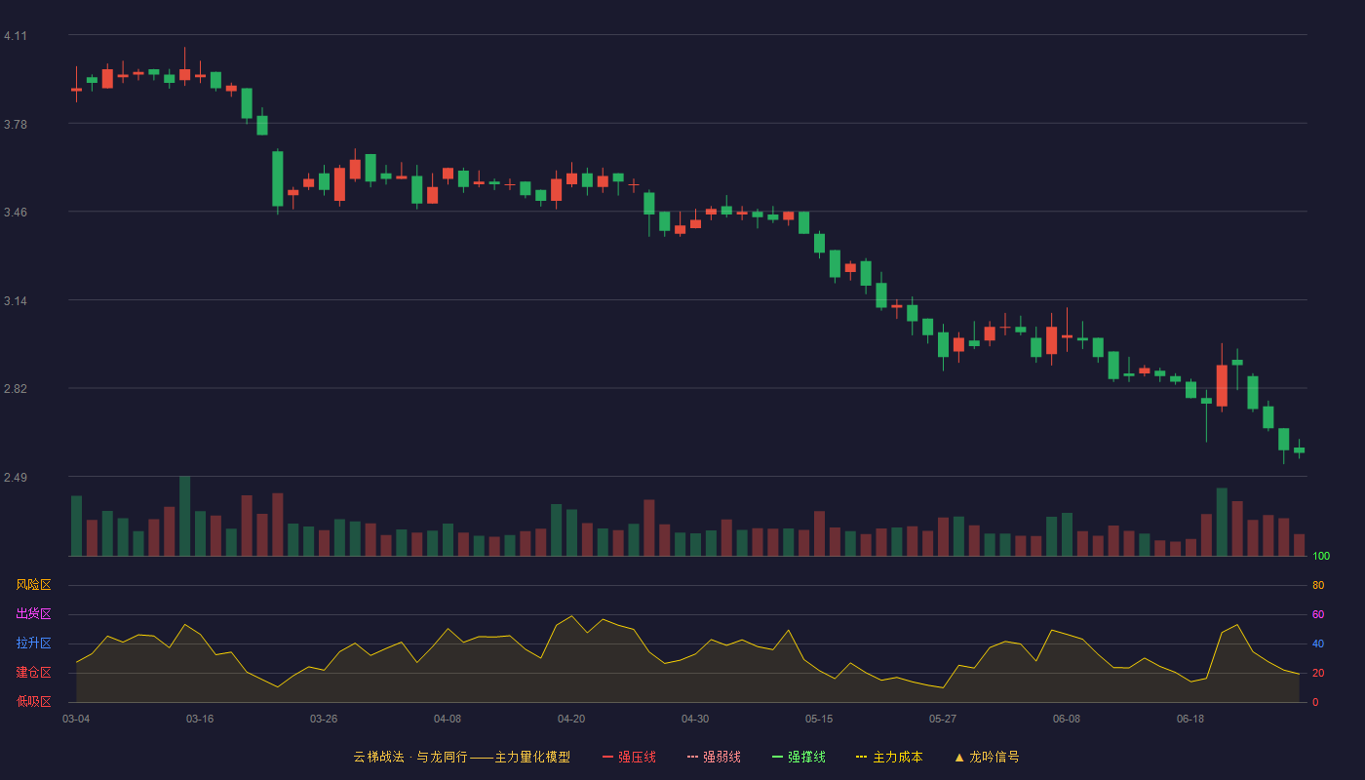Select the 出货区 zone label

[33, 614]
